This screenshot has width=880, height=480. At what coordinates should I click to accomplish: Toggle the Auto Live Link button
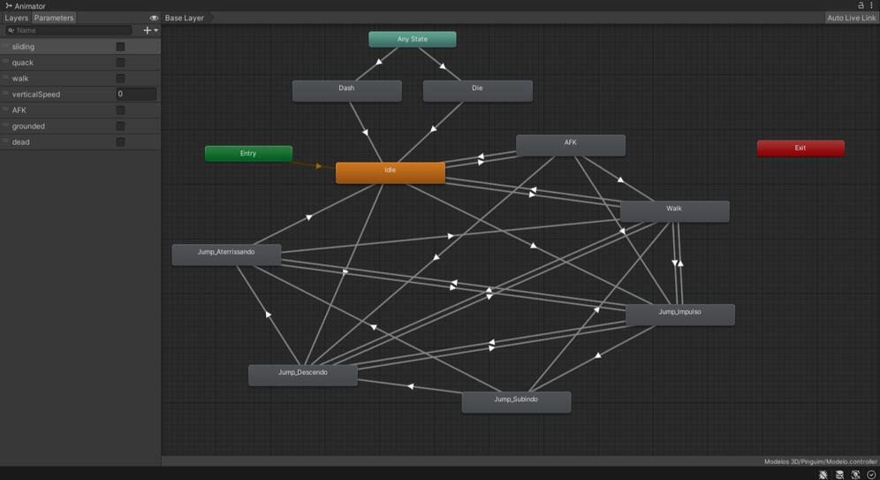coord(851,18)
